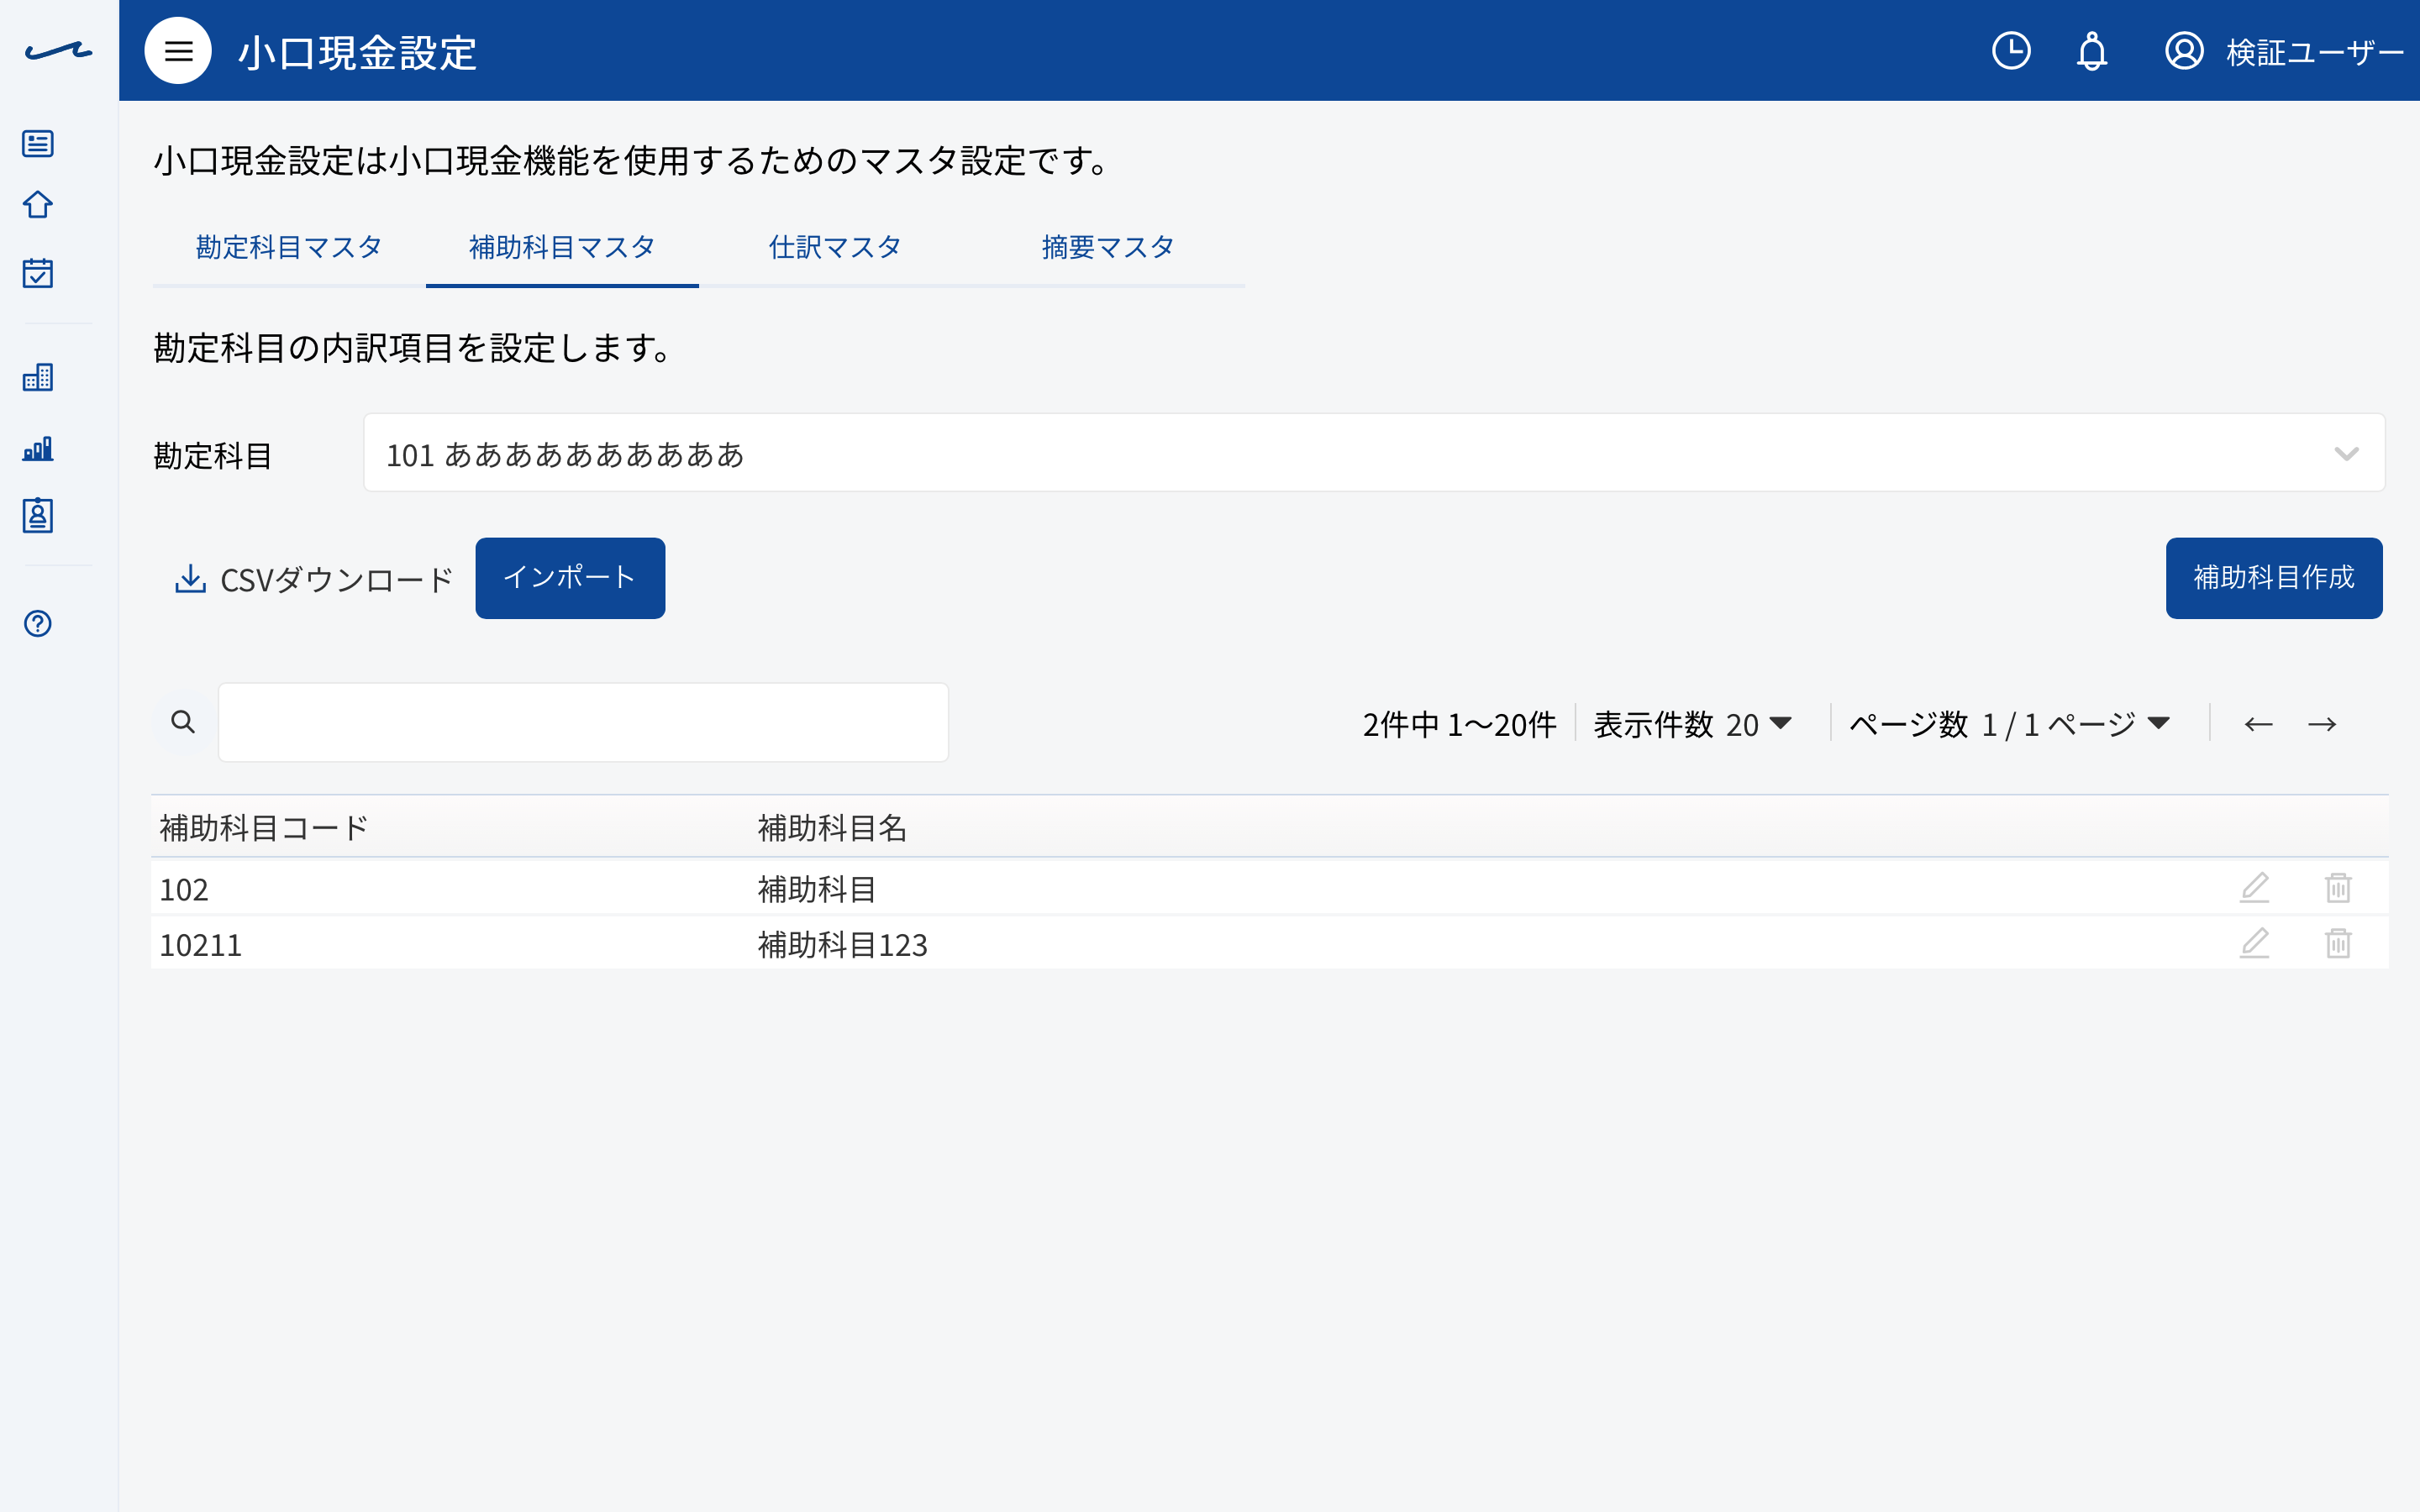Screen dimensions: 2420x1512
Task: Switch to 勘定科目マスタ tab
Action: point(289,248)
